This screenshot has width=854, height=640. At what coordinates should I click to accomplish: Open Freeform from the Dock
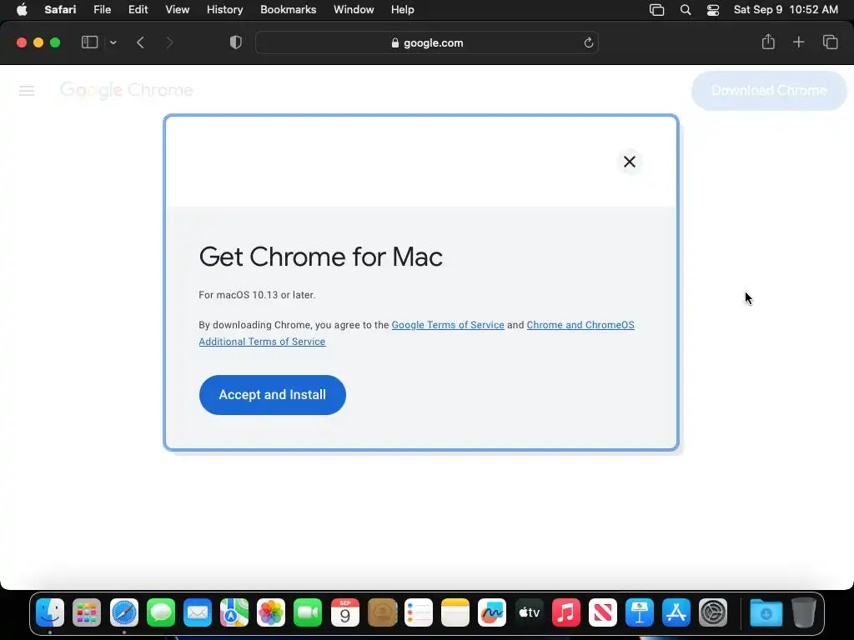tap(492, 612)
